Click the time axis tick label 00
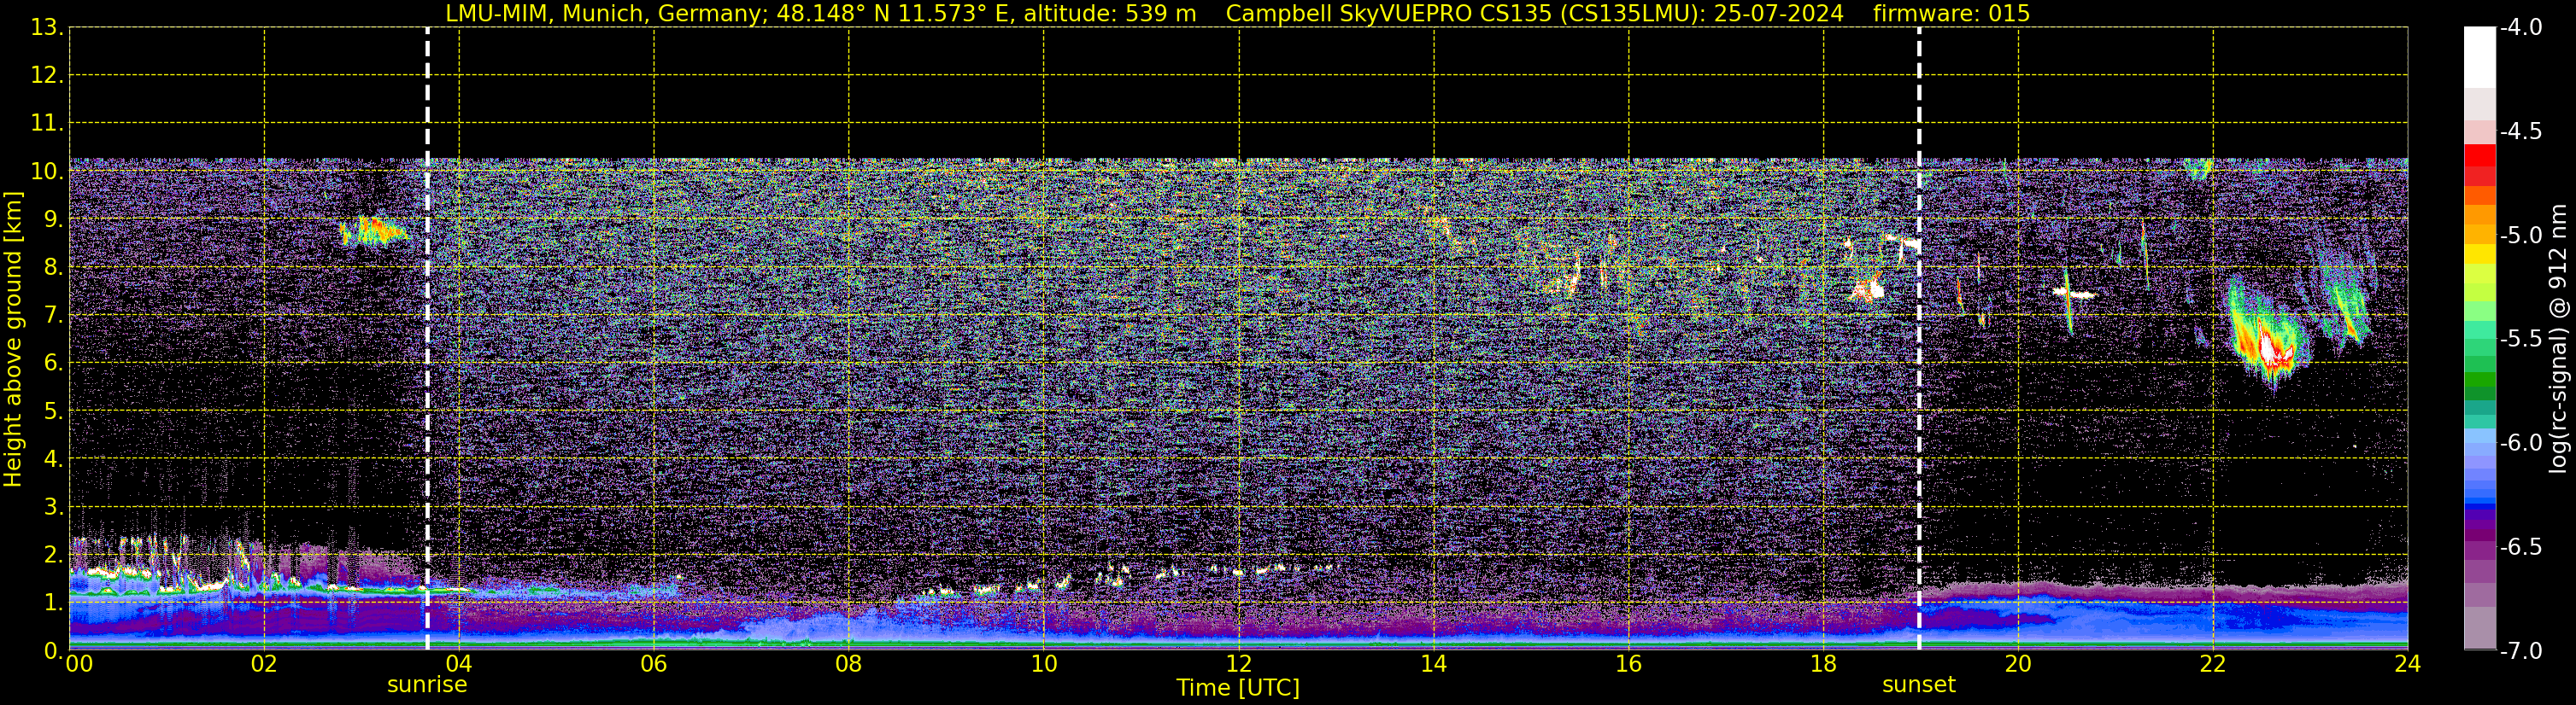The height and width of the screenshot is (705, 2576). click(79, 664)
